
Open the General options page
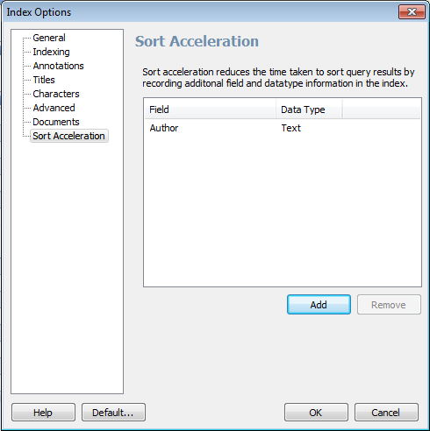49,38
